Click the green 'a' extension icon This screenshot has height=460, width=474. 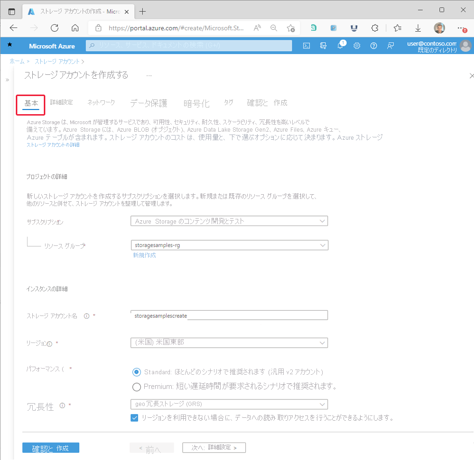pos(314,28)
